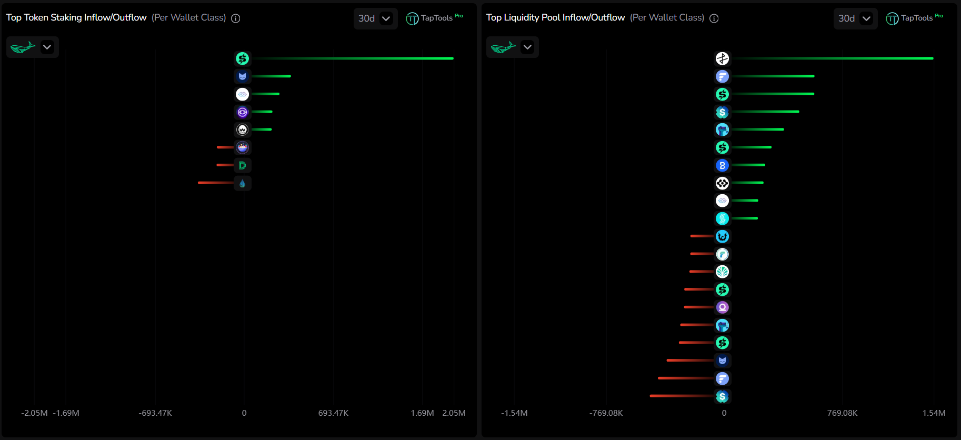The width and height of the screenshot is (961, 440).
Task: Click info icon beside Token Staking title
Action: pyautogui.click(x=236, y=18)
